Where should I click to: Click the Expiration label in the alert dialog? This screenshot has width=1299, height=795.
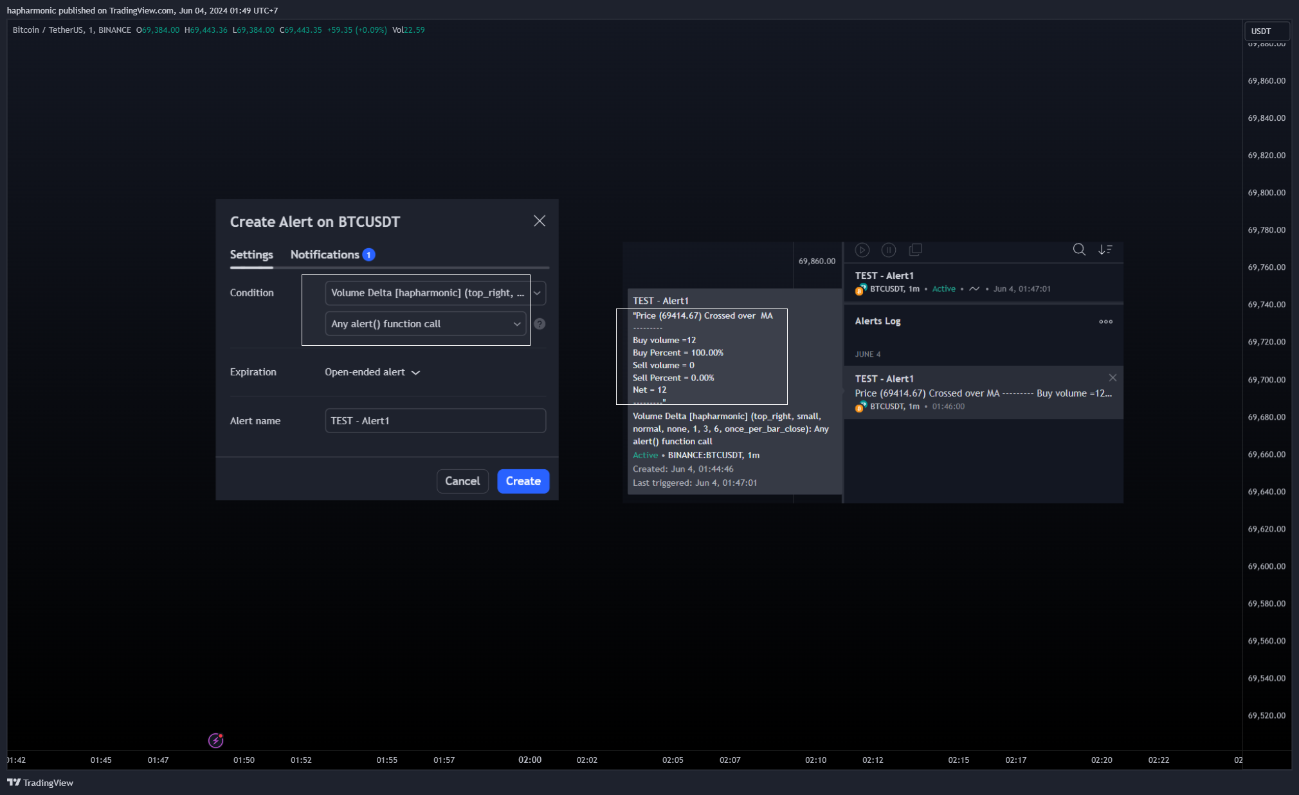[253, 372]
